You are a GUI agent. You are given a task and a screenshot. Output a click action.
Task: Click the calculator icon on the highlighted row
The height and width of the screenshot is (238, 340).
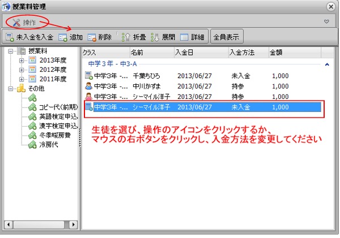89,107
